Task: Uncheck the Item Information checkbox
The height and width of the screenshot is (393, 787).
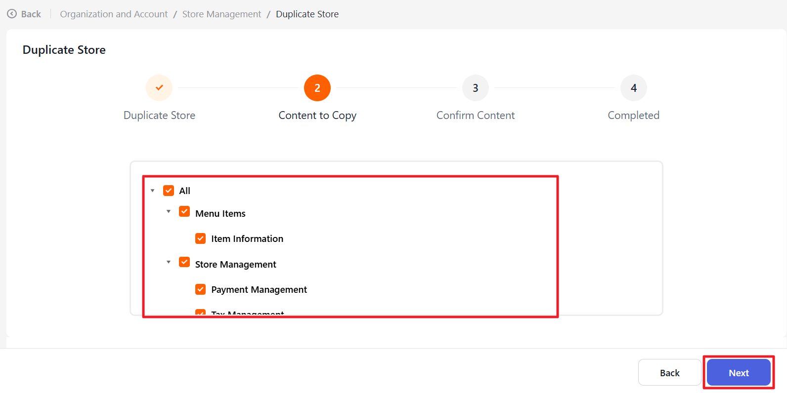Action: pyautogui.click(x=201, y=238)
